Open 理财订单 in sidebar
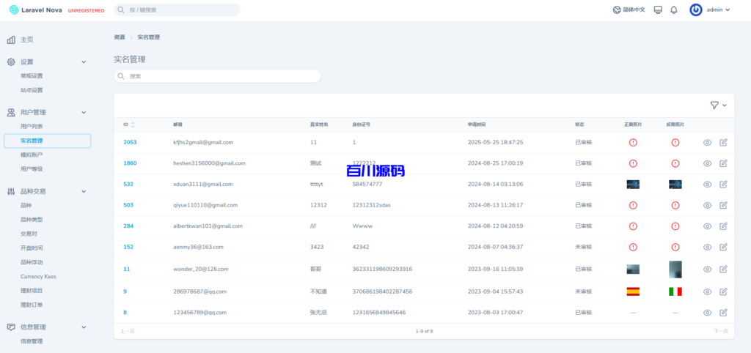751x353 pixels. [32, 305]
